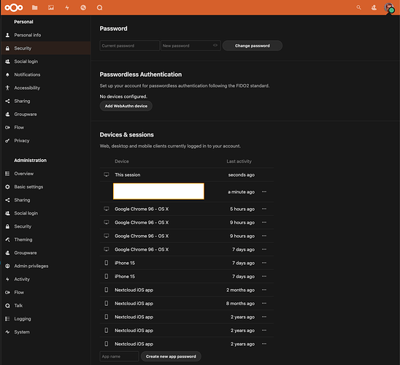Open the Activity lightning bolt icon

[x=67, y=7]
